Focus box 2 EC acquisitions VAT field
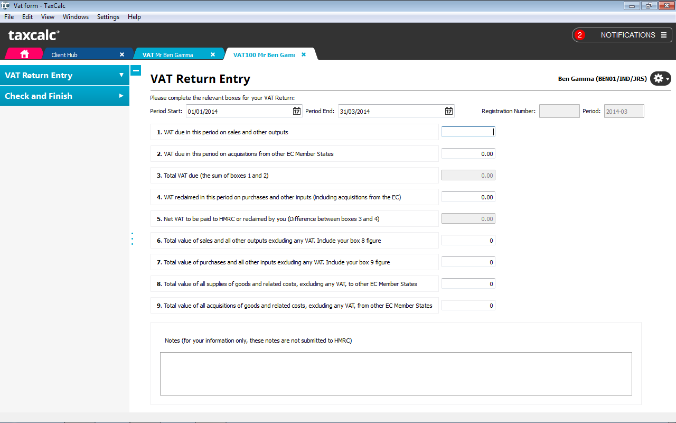 (468, 154)
